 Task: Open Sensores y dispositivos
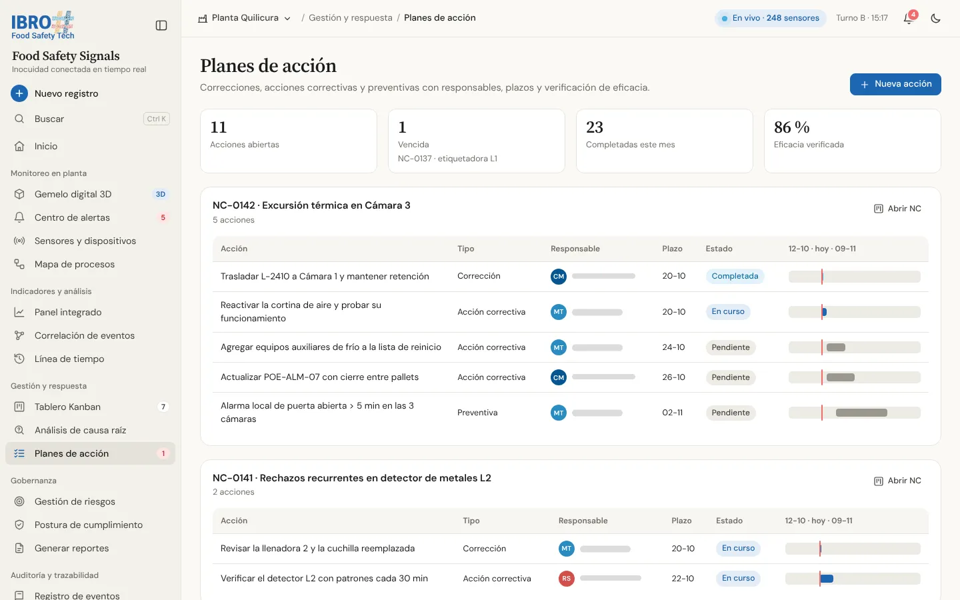click(x=91, y=241)
